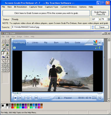Click the media player Previous track button
The height and width of the screenshot is (115, 111).
[x=26, y=98]
